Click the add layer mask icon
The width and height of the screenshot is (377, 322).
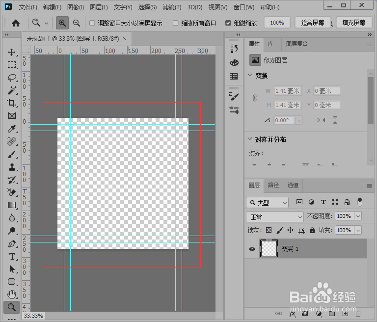pos(305,314)
